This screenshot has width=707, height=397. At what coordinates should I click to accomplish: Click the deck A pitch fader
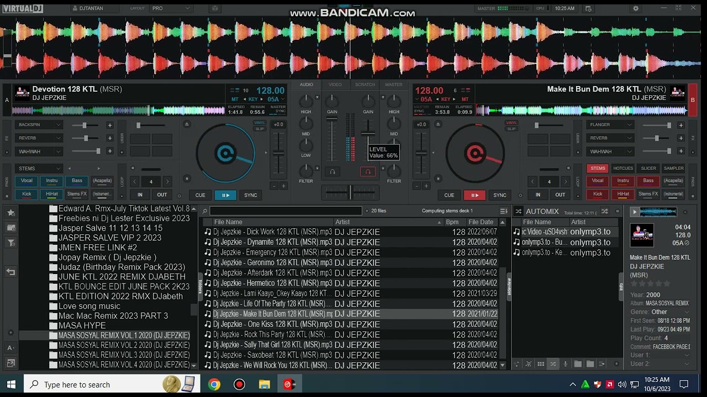point(278,153)
